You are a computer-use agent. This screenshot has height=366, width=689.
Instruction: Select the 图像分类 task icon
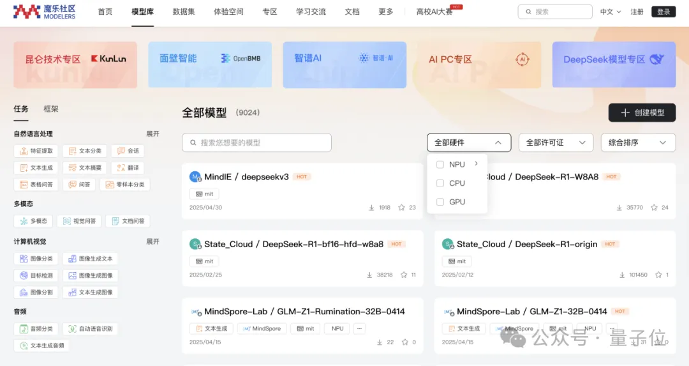(22, 259)
